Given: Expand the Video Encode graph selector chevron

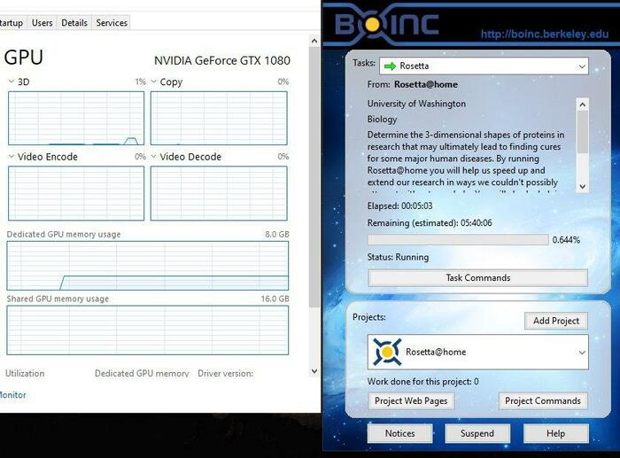Looking at the screenshot, I should (x=11, y=157).
